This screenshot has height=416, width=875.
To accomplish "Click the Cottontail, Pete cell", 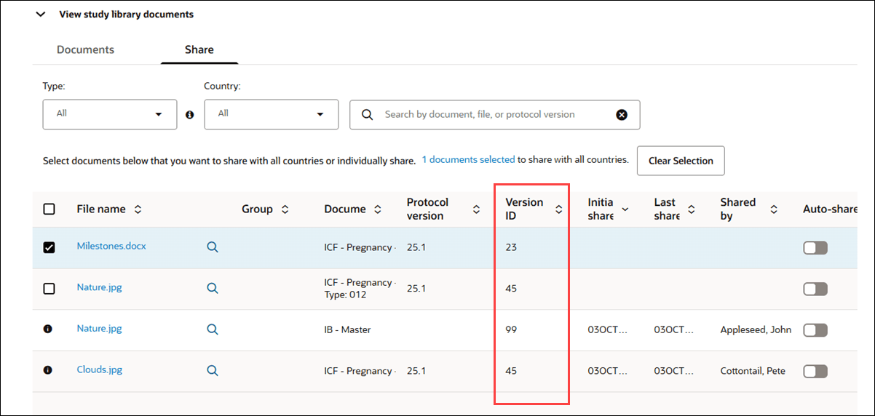I will pos(753,371).
